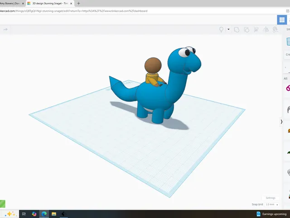Image resolution: width=290 pixels, height=218 pixels.
Task: Click the sparkle icon on the taskbar
Action: click(10, 214)
